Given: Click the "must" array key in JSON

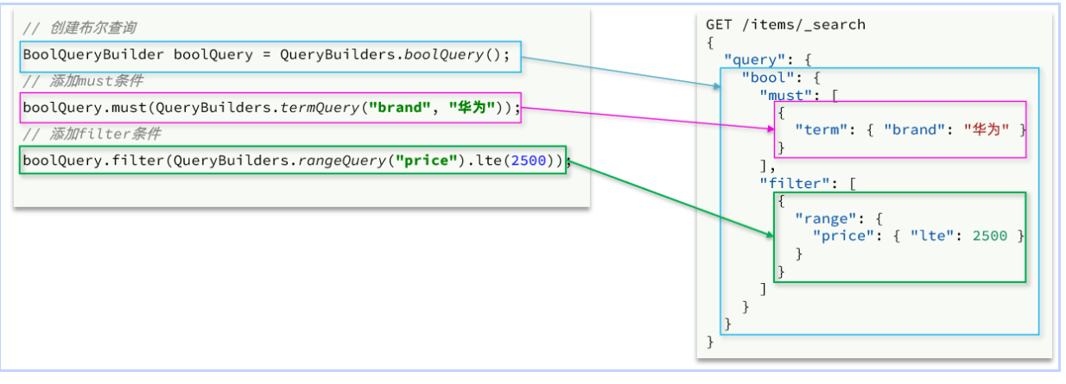Looking at the screenshot, I should point(786,94).
